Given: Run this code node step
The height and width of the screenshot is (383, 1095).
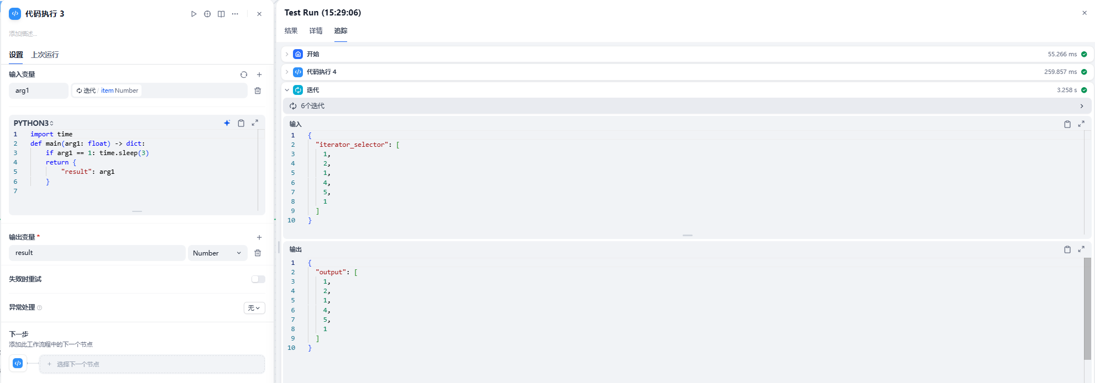Looking at the screenshot, I should click(x=193, y=14).
